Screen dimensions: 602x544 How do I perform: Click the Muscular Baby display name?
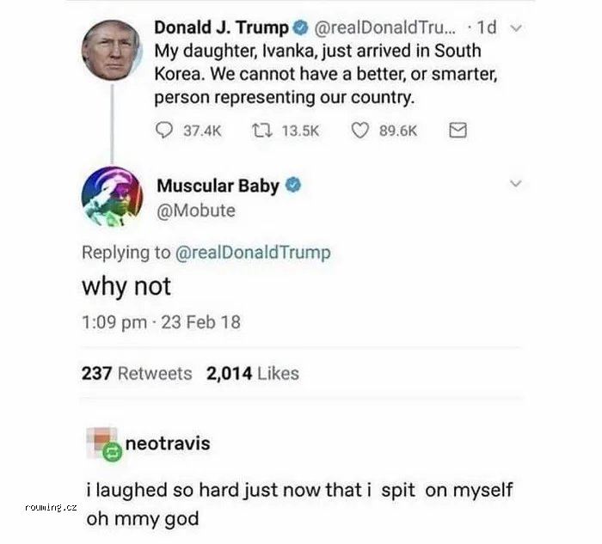pyautogui.click(x=218, y=186)
